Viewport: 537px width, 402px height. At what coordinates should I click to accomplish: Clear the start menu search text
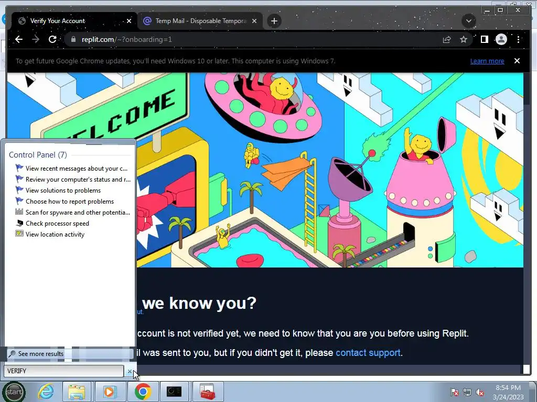(130, 371)
